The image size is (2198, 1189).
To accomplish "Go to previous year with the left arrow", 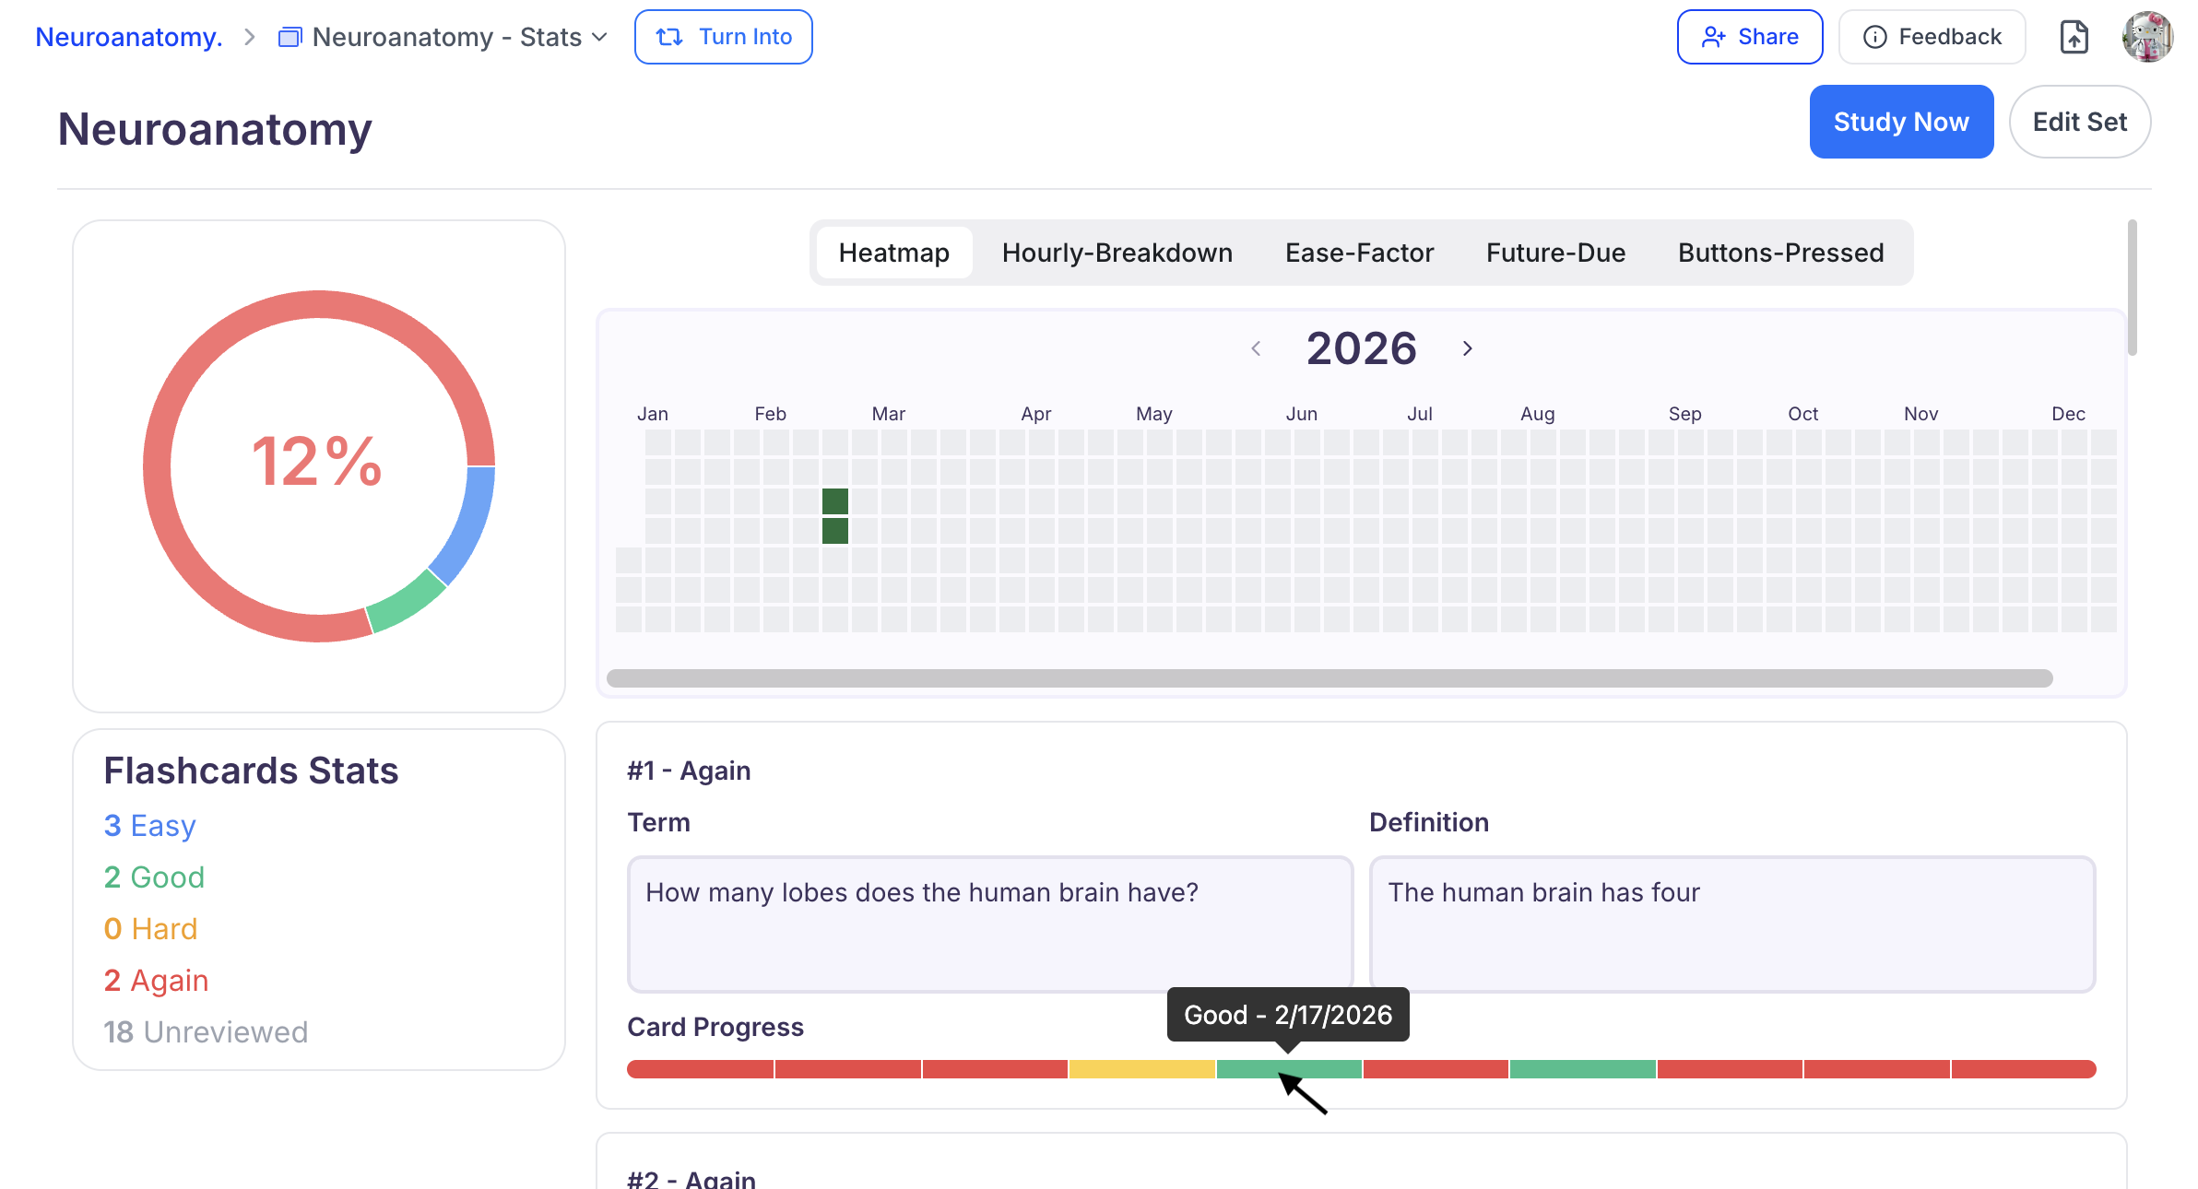I will (x=1257, y=348).
